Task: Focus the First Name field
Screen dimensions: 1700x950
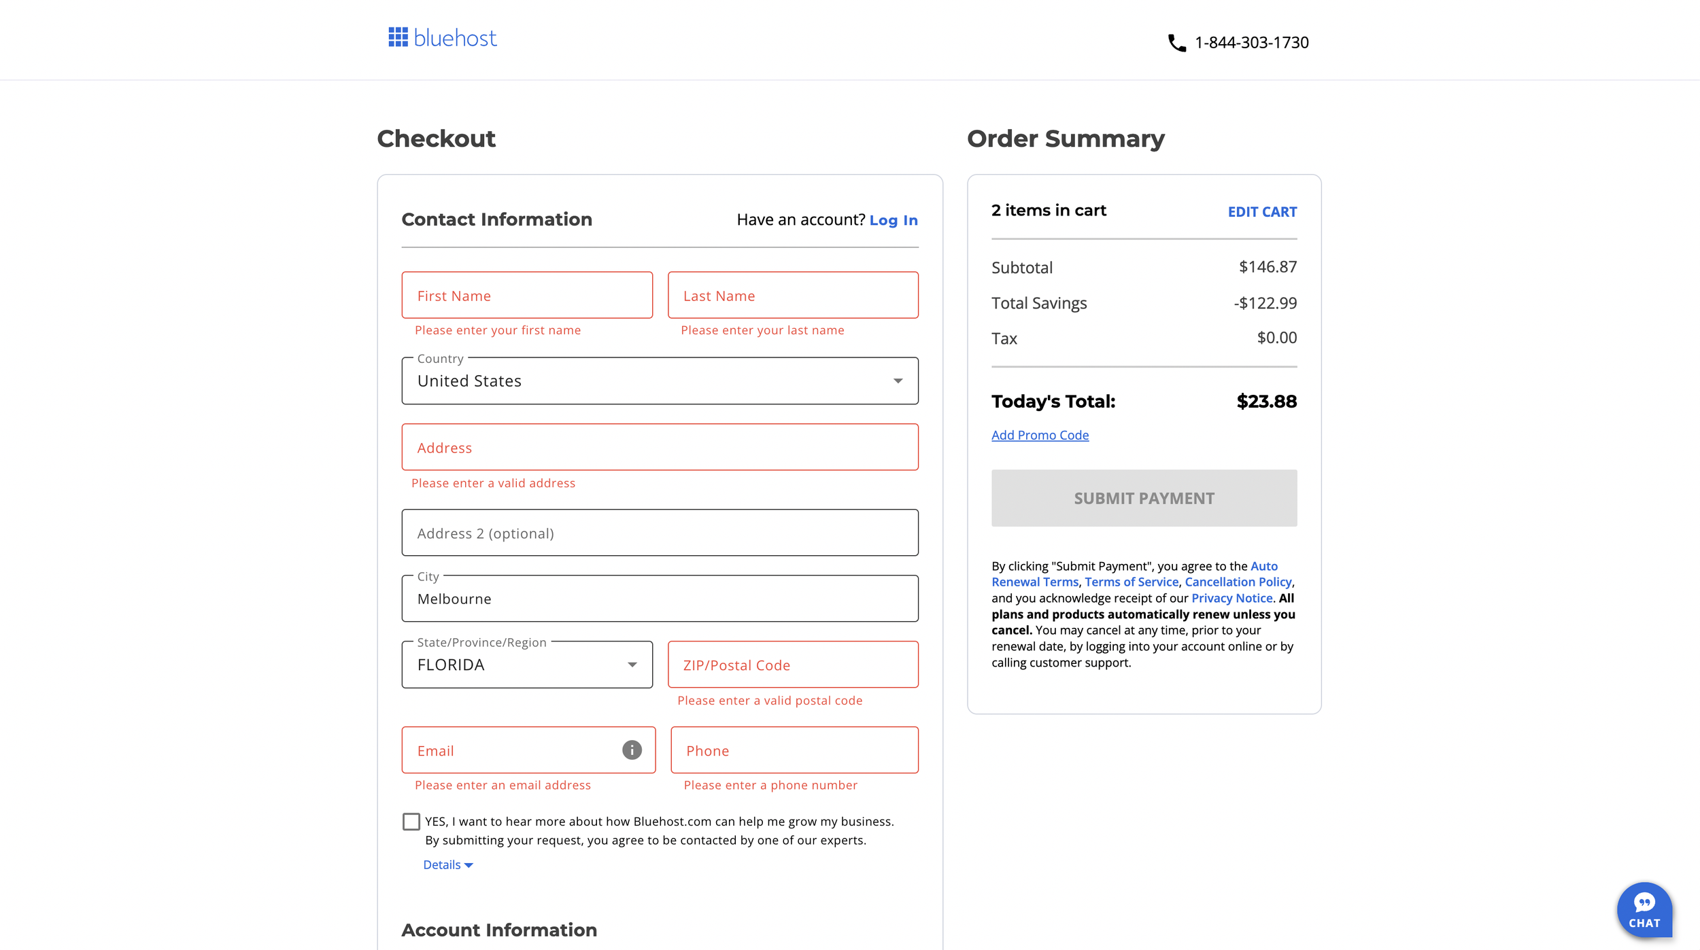Action: pos(527,296)
